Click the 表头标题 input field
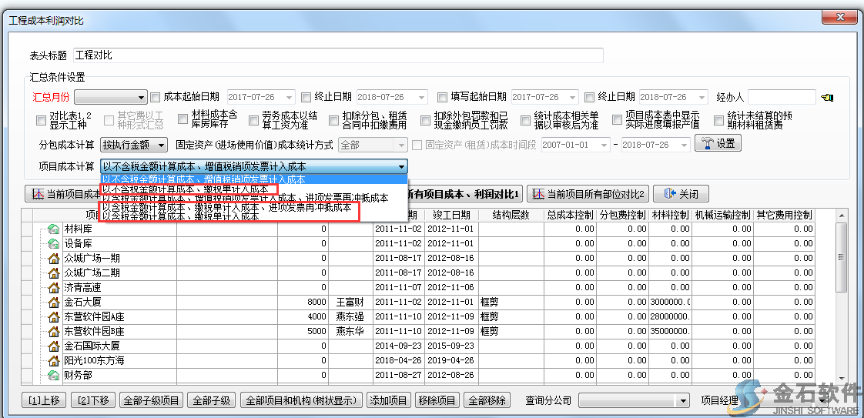The image size is (864, 418). [x=339, y=55]
